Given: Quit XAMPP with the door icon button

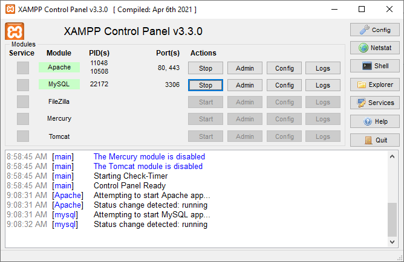Looking at the screenshot, I should [374, 139].
